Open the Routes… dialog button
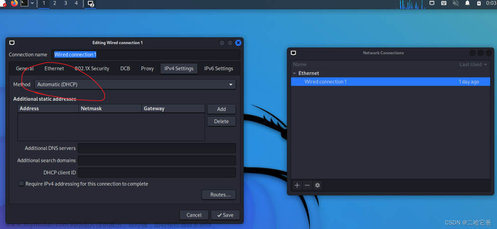The image size is (497, 229). tap(219, 194)
